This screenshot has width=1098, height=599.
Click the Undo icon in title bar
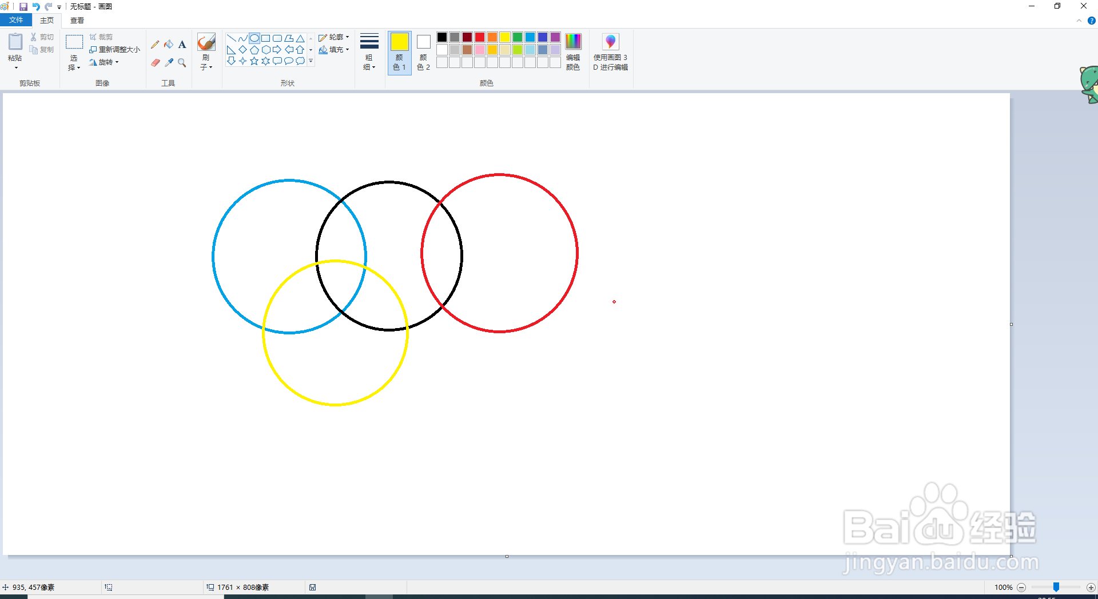click(36, 7)
